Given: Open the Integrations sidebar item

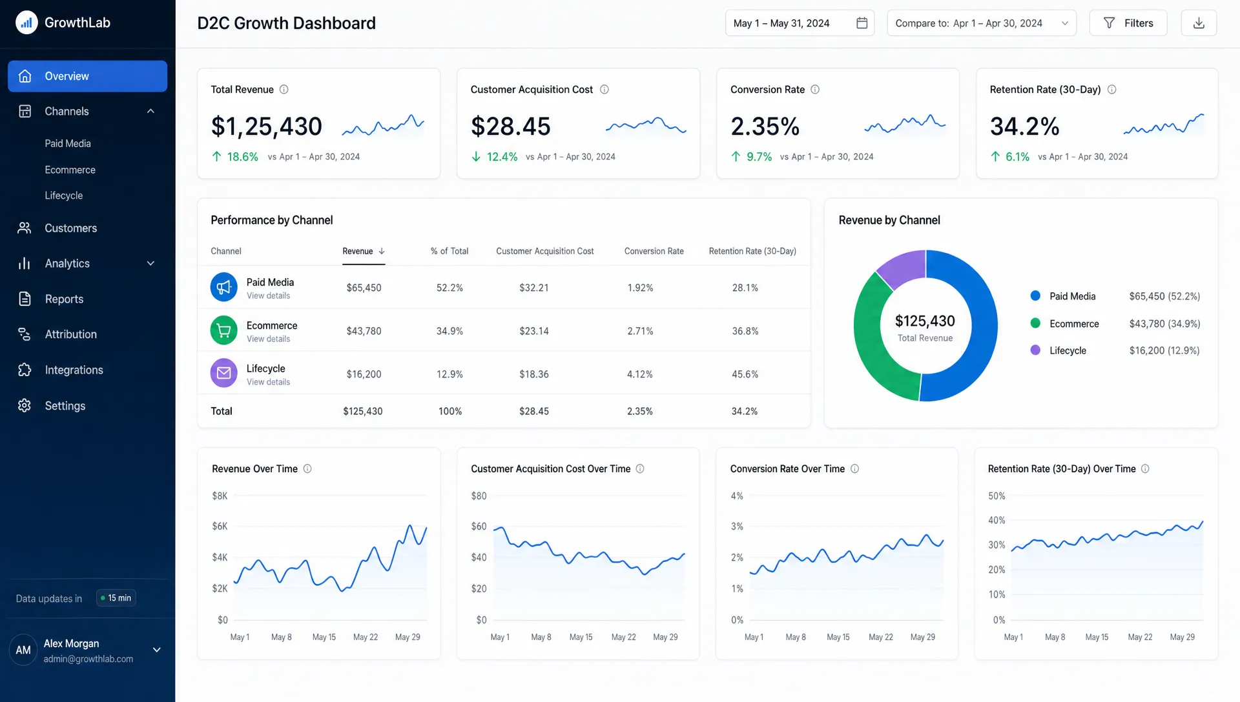Looking at the screenshot, I should [87, 370].
